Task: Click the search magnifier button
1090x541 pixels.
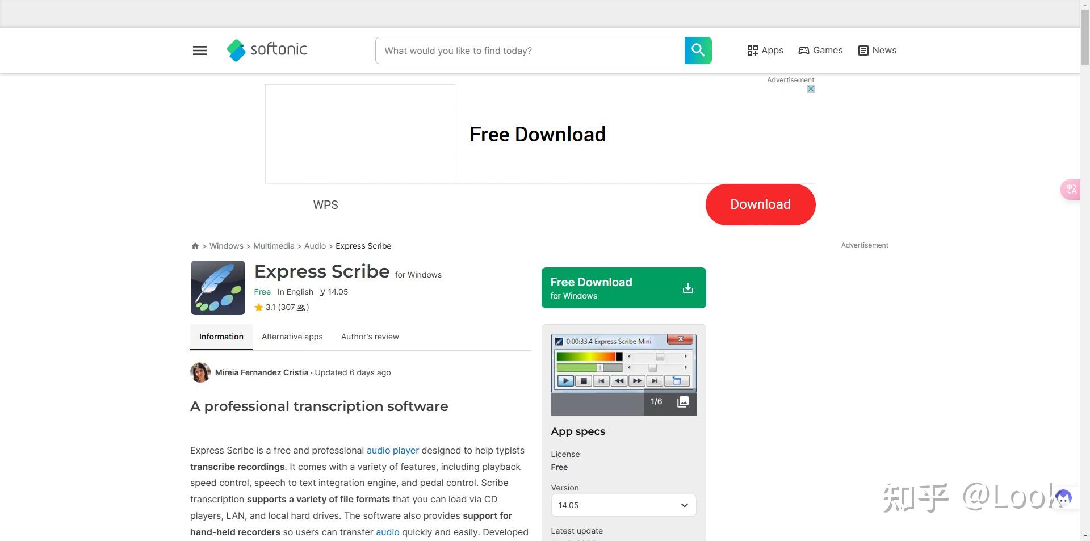Action: point(698,51)
